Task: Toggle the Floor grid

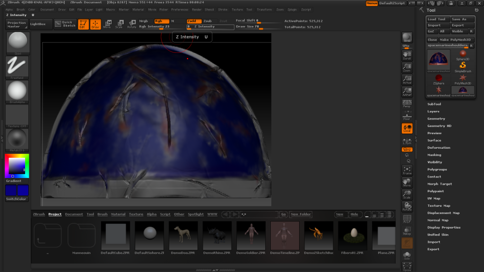Action: 407,116
